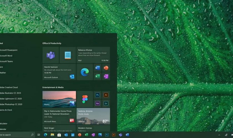This screenshot has height=138, width=233.
Task: Open the OneNote tile in Office group
Action: point(106,76)
